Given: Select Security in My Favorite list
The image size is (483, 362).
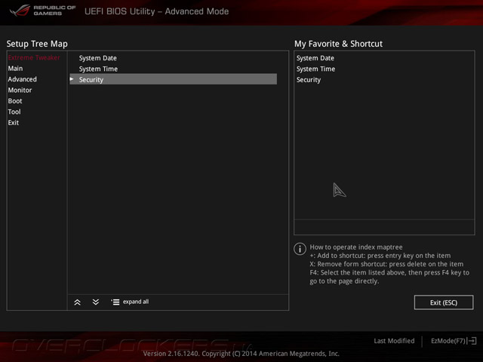Looking at the screenshot, I should pyautogui.click(x=309, y=80).
